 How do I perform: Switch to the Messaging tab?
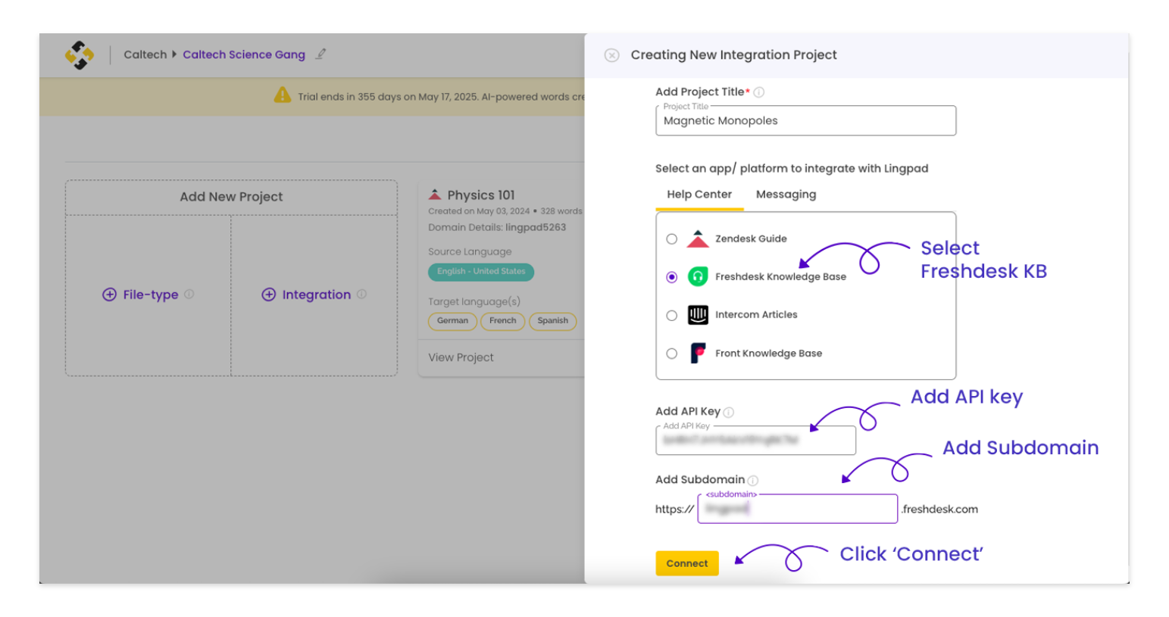point(786,195)
